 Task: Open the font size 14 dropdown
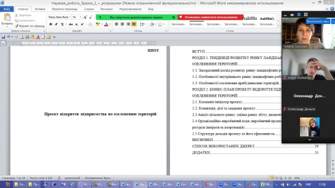(x=81, y=17)
